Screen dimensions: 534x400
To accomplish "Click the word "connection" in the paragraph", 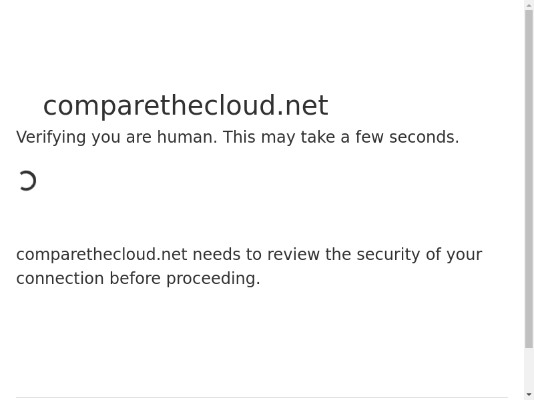I will pos(60,279).
